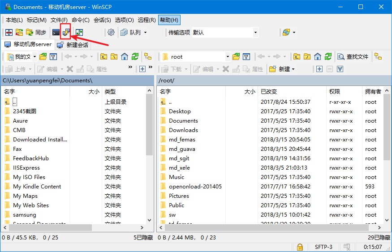Open 标记(M) menu

point(36,20)
